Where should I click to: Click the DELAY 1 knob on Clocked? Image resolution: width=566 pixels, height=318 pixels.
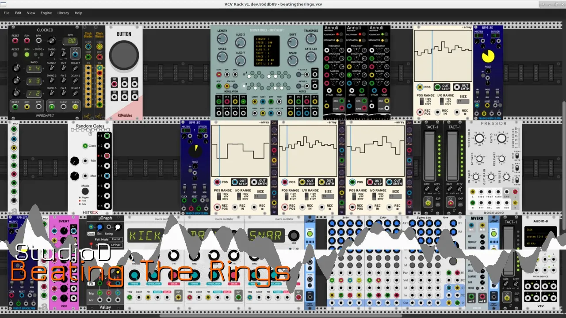[75, 68]
